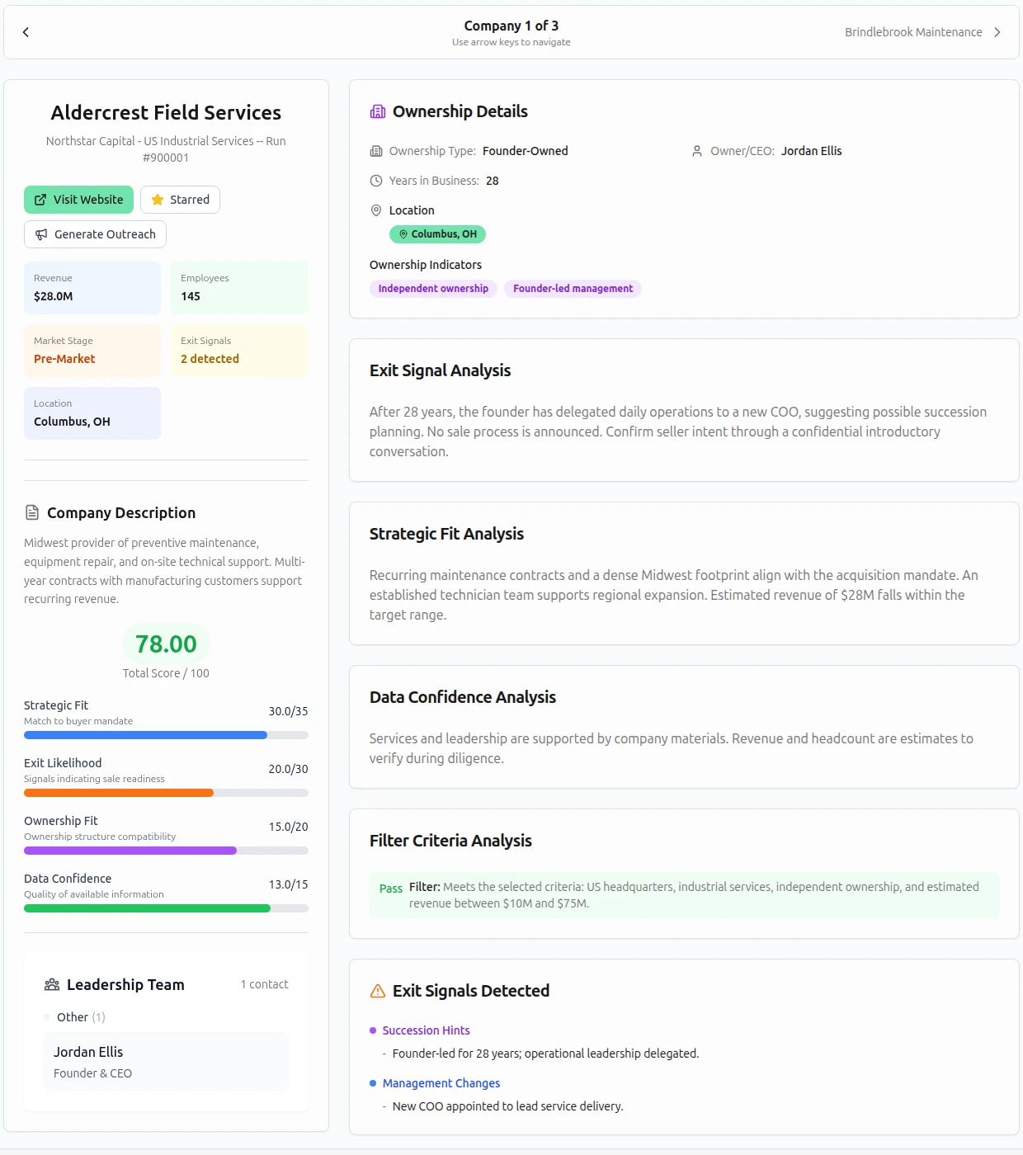Click the Market Stage Pre-Market card
Viewport: 1023px width, 1155px height.
[92, 351]
